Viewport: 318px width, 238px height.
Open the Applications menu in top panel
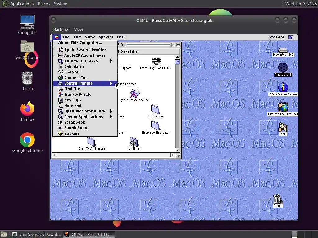[x=22, y=4]
